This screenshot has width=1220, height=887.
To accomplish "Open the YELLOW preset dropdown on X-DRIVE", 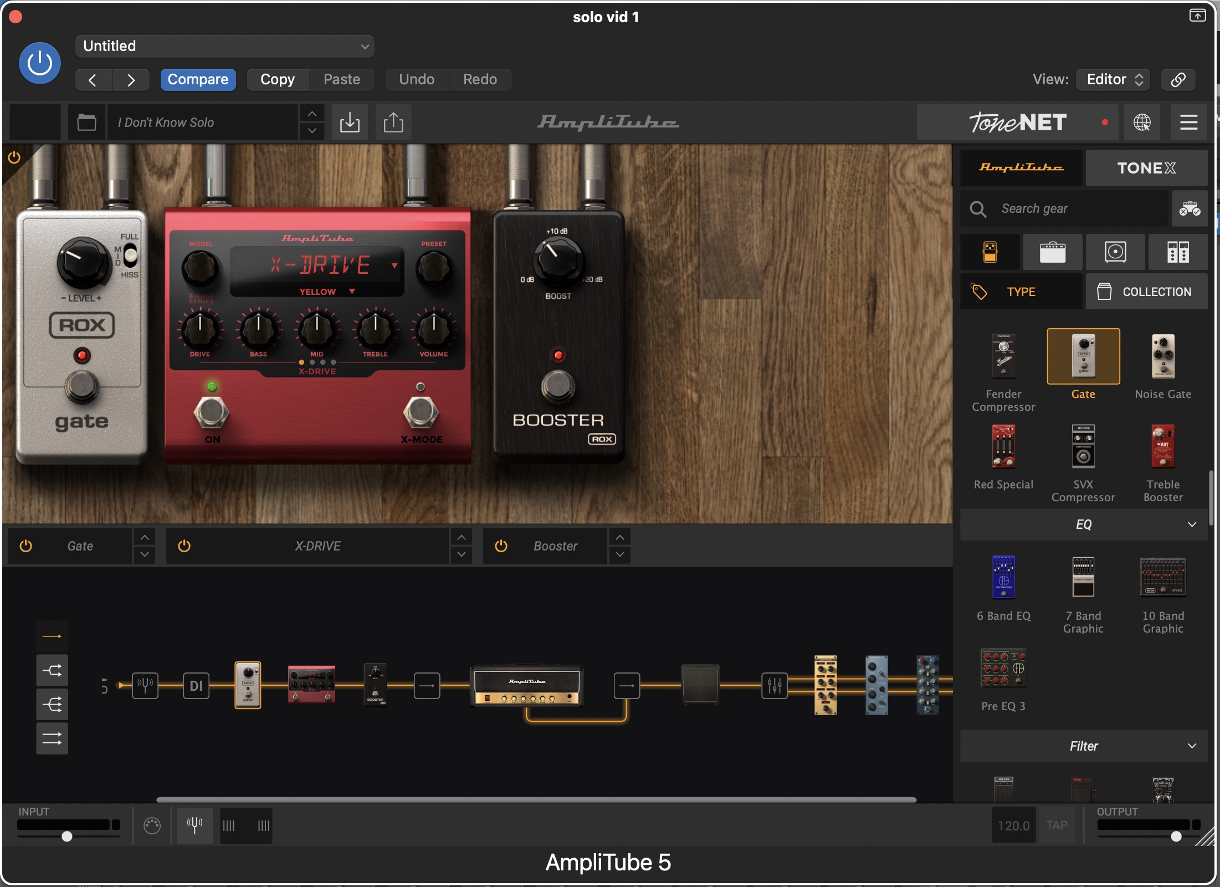I will [352, 292].
